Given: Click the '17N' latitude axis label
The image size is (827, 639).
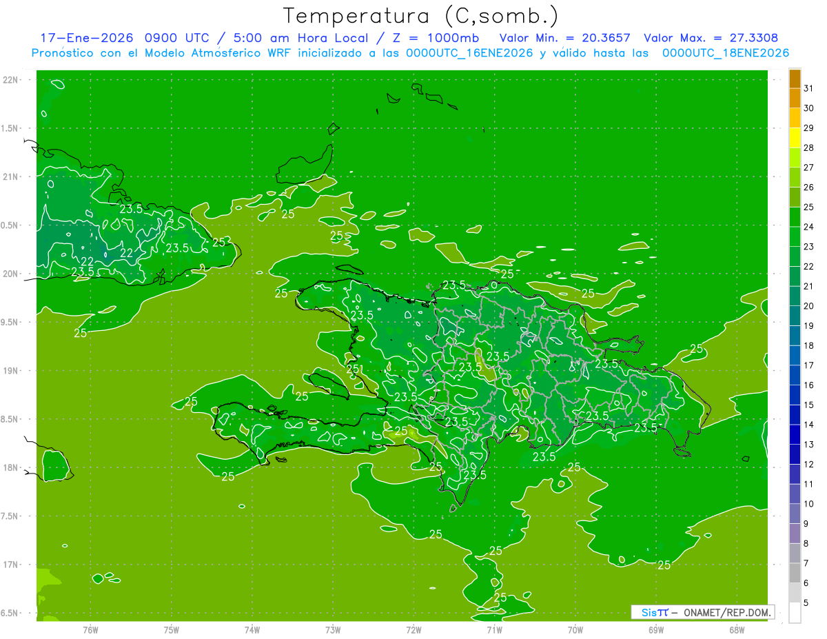Looking at the screenshot, I should [11, 565].
